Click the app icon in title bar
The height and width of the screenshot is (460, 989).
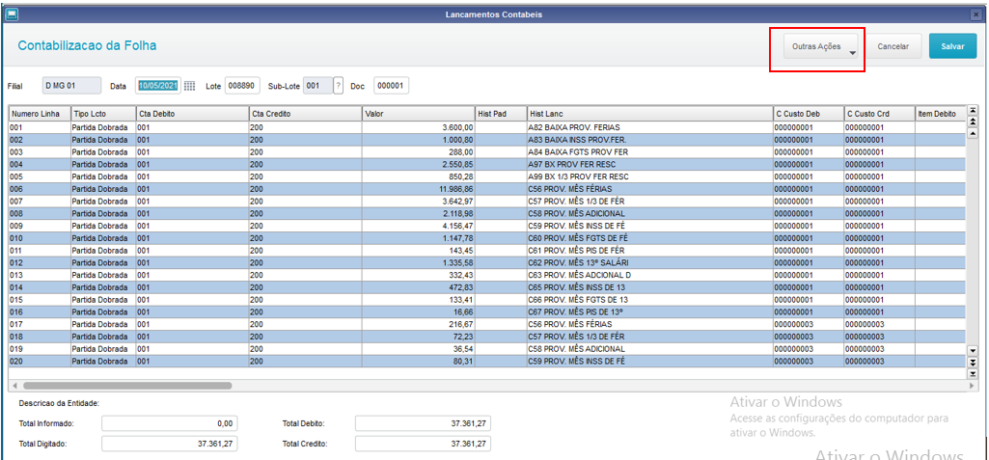[x=11, y=14]
